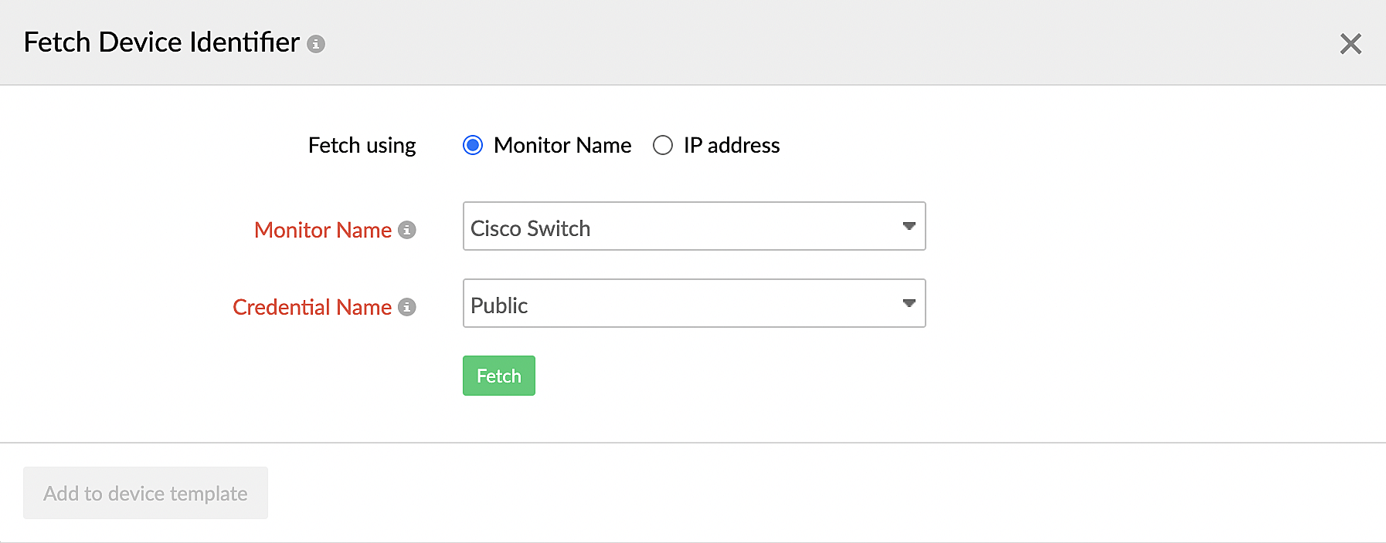Close the Fetch Device Identifier dialog
The image size is (1386, 543).
coord(1350,44)
